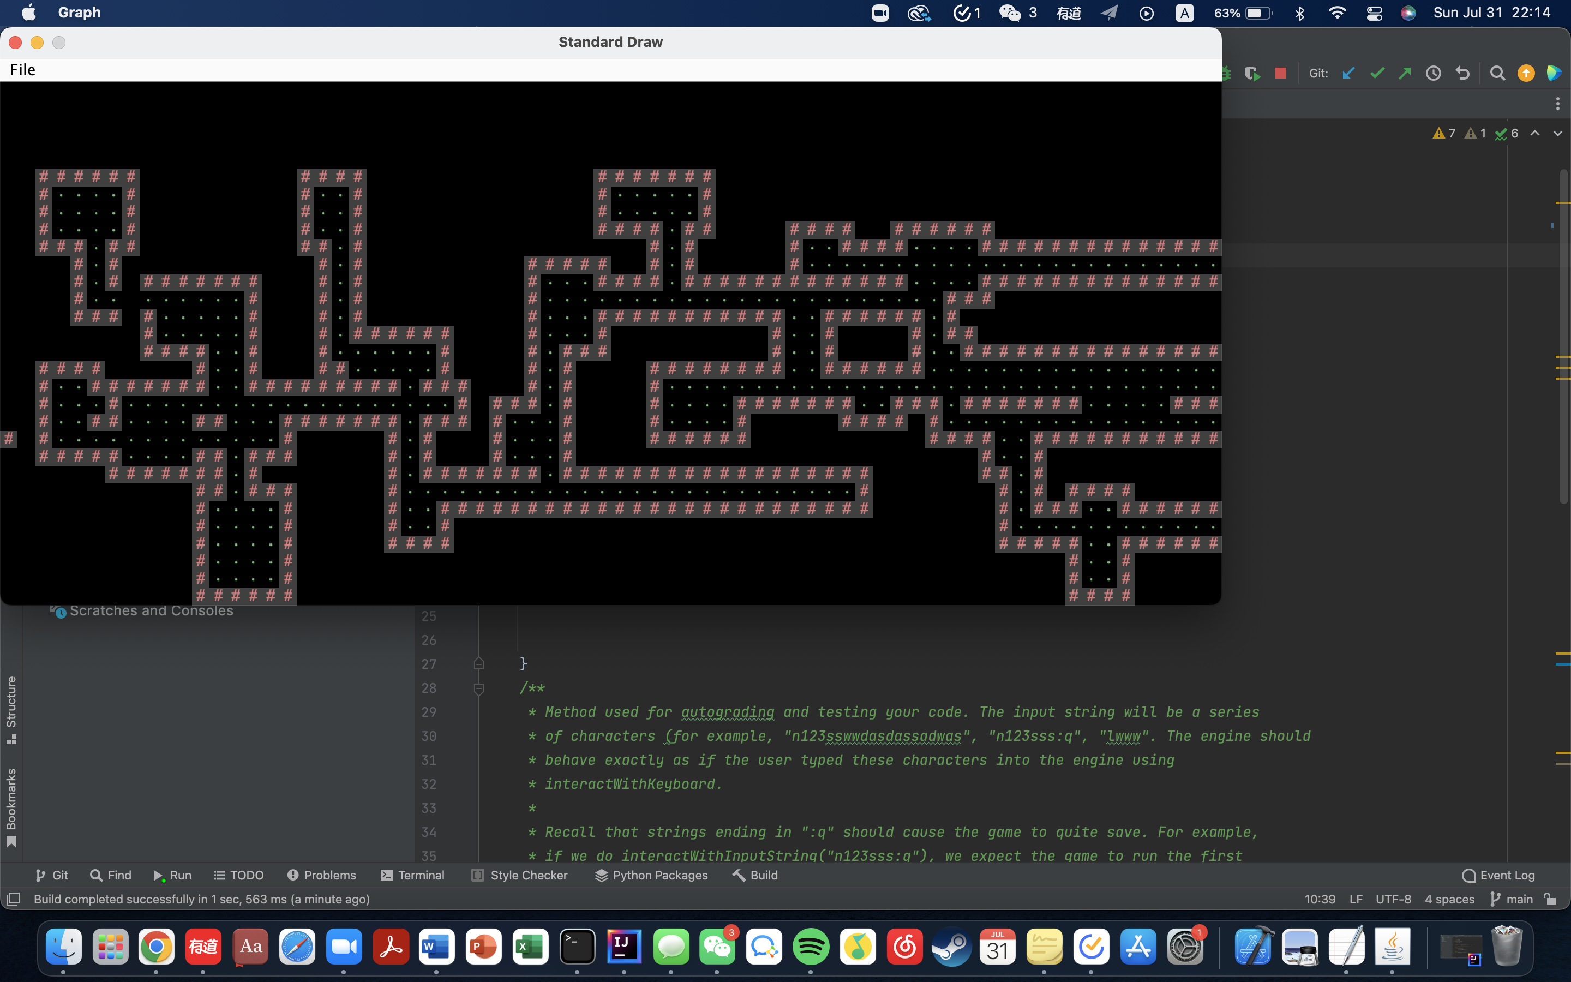Viewport: 1571px width, 982px height.
Task: Click the UTF-8 encoding selector
Action: click(x=1393, y=899)
